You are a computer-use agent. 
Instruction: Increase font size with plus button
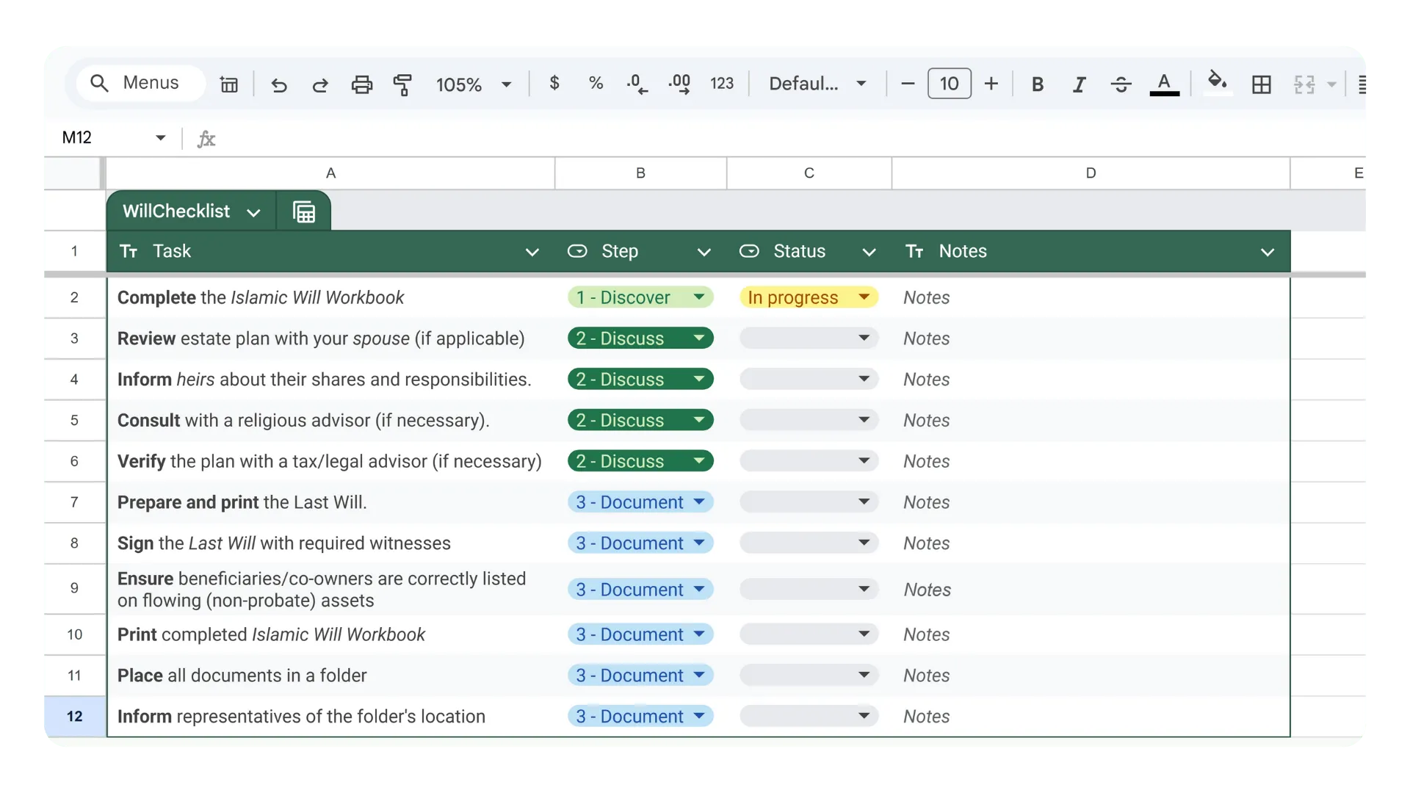991,84
